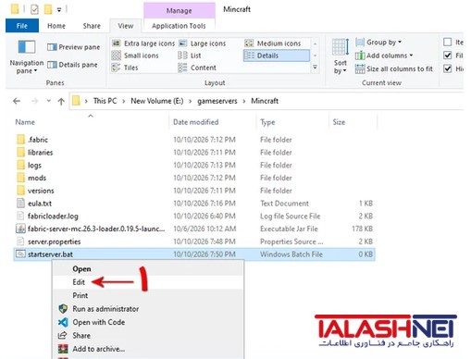Toggle the Preview pane button
Image resolution: width=471 pixels, height=359 pixels.
[74, 47]
